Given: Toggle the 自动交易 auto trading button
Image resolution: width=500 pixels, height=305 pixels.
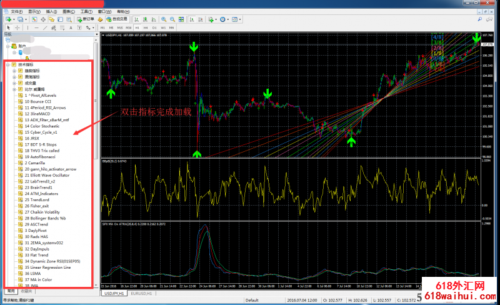Looking at the screenshot, I should pos(117,19).
